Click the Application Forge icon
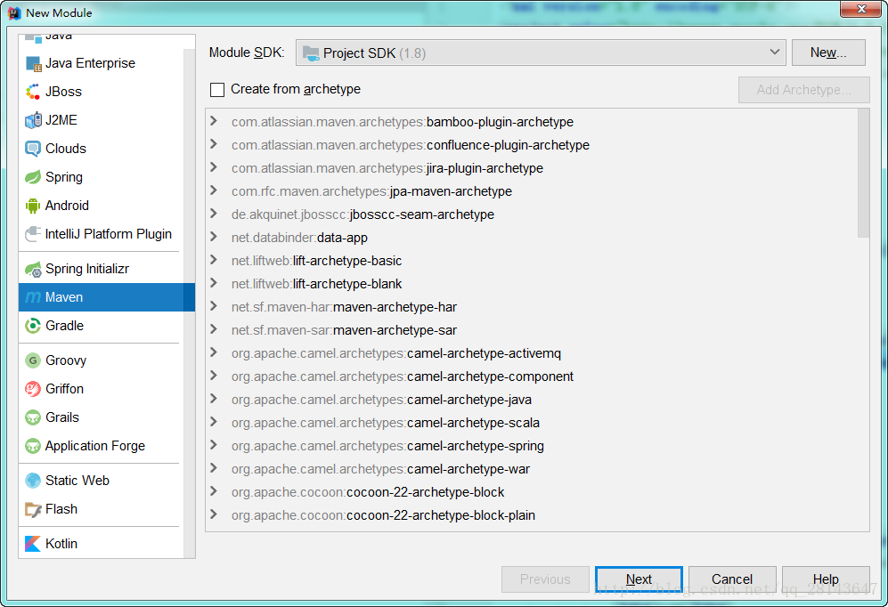Image resolution: width=888 pixels, height=607 pixels. (x=34, y=446)
